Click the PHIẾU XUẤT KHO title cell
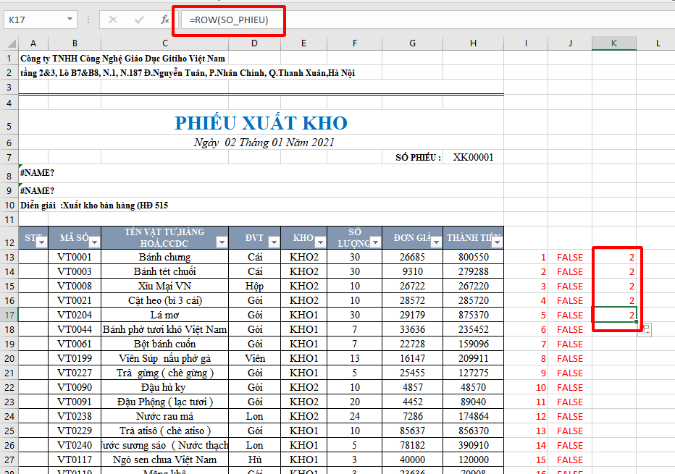Viewport: 675px width, 474px height. click(261, 123)
